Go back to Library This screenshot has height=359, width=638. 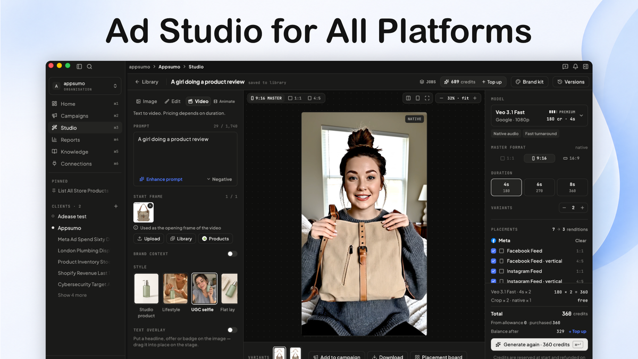(x=147, y=82)
